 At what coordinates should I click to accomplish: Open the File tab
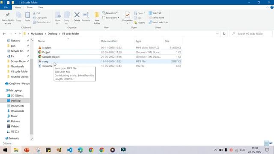[x=6, y=7]
